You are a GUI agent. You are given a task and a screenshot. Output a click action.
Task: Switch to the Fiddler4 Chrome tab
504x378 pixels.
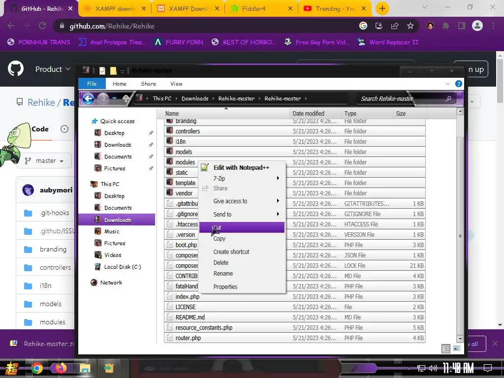pyautogui.click(x=261, y=9)
